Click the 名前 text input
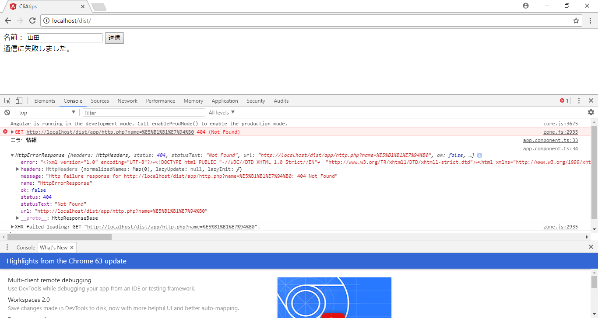The image size is (598, 318). pyautogui.click(x=64, y=38)
